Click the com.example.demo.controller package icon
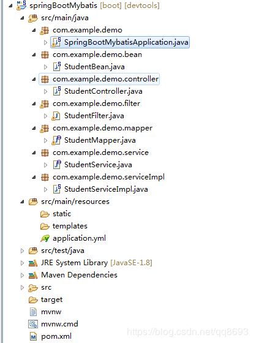The height and width of the screenshot is (343, 254). 45,79
